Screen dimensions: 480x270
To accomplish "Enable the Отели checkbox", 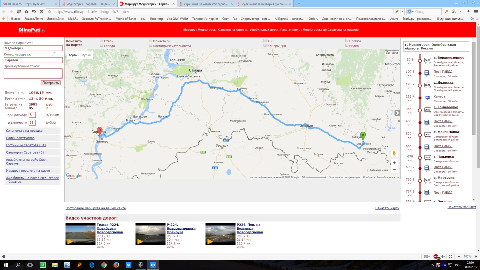I will coord(101,41).
